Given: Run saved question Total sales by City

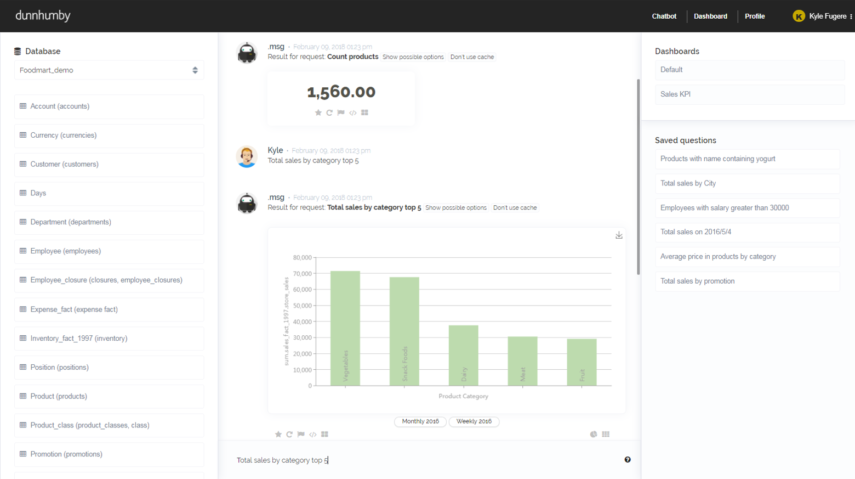Looking at the screenshot, I should tap(747, 183).
